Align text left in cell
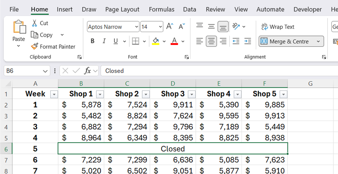Image resolution: width=338 pixels, height=174 pixels. click(200, 41)
